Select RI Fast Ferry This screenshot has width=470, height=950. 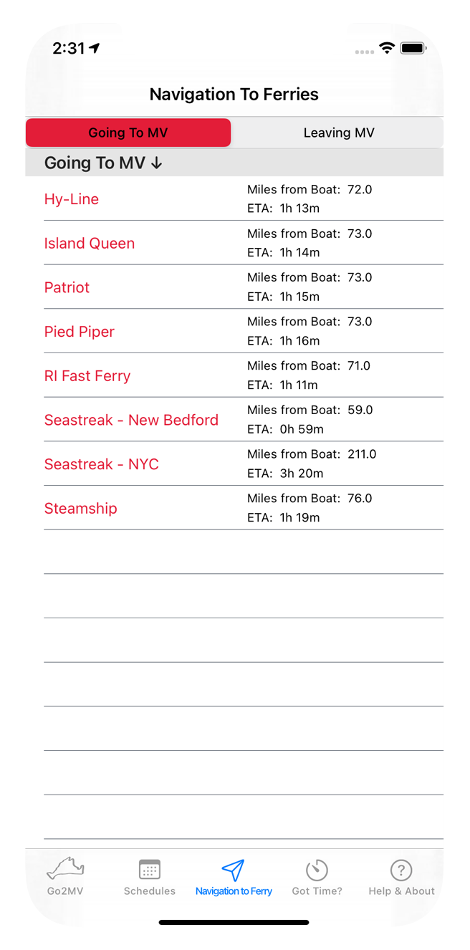[x=244, y=375]
